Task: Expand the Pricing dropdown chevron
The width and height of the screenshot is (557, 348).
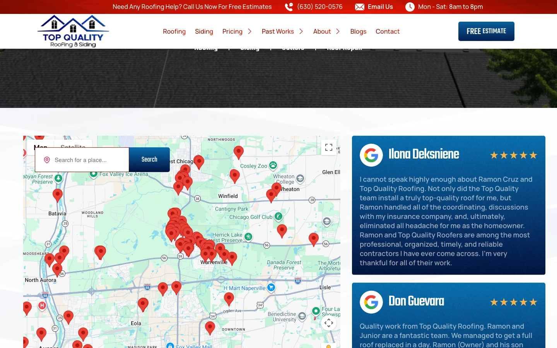Action: click(249, 31)
